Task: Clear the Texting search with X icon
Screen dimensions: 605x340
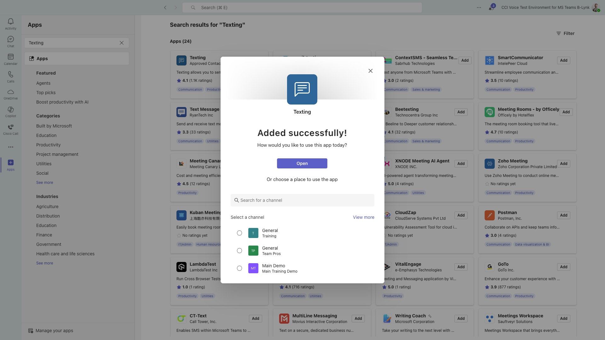Action: [x=122, y=43]
